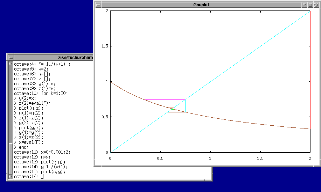Click the x-axis label 0.5

[x=160, y=158]
